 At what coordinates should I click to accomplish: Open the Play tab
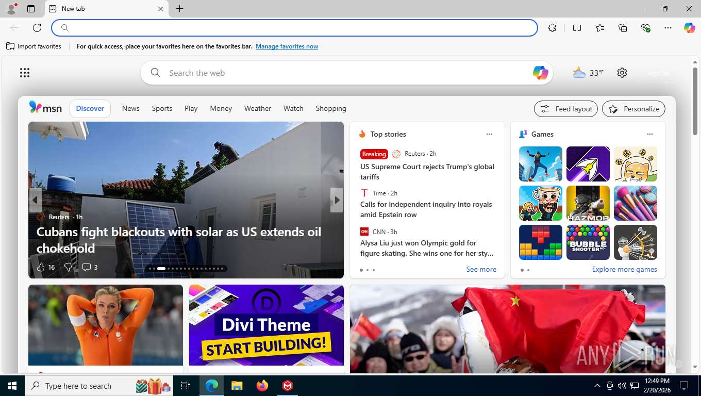coord(191,108)
